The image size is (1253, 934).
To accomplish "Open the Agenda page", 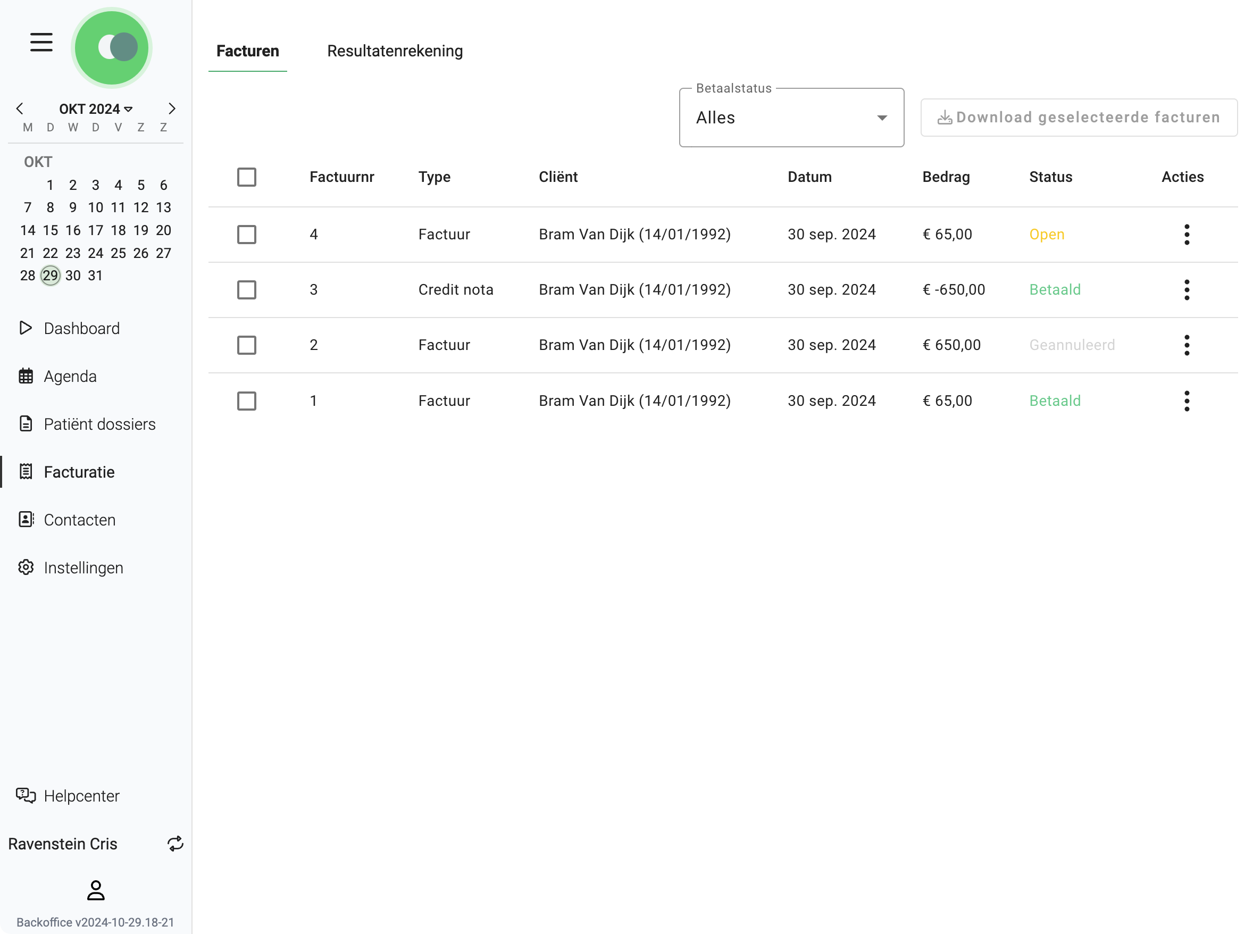I will click(x=70, y=376).
